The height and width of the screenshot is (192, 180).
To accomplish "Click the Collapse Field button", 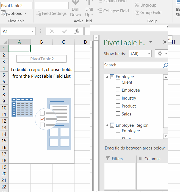I will 113,11.
